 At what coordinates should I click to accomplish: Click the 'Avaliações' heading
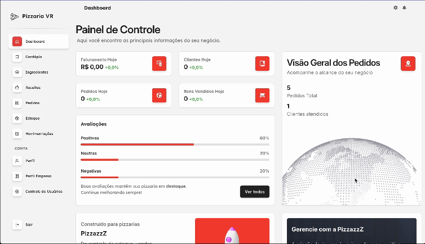tap(94, 124)
